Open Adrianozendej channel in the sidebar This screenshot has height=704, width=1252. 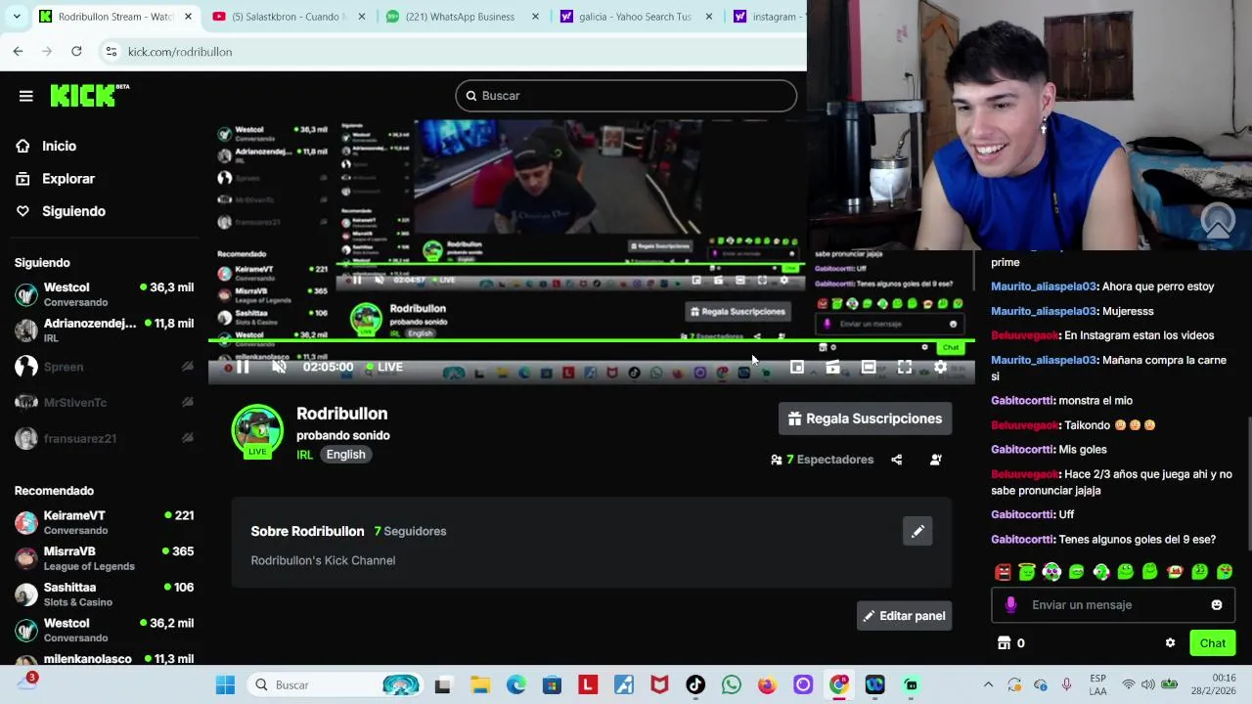click(x=104, y=330)
